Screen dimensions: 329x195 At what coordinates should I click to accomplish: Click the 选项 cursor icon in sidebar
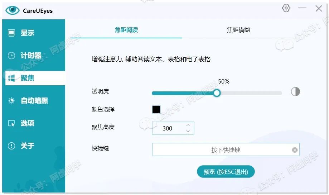click(x=11, y=123)
